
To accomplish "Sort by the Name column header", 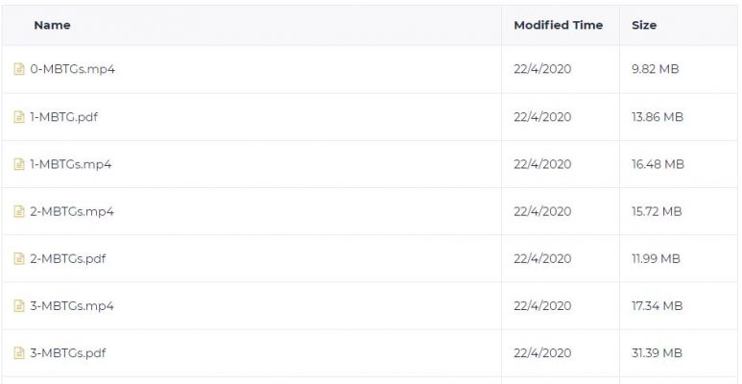I will [52, 25].
